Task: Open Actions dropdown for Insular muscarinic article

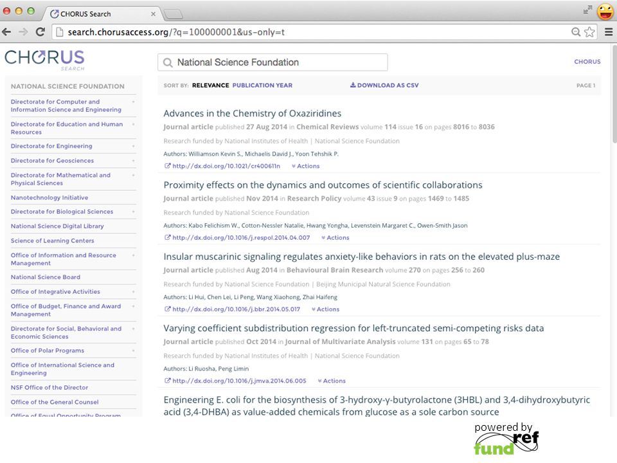Action: 325,309
